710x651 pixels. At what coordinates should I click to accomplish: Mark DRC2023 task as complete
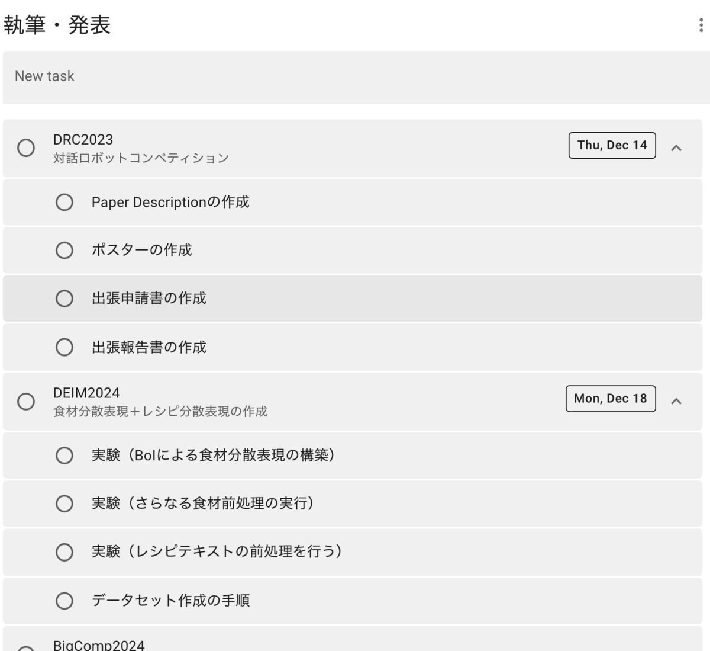click(x=26, y=147)
